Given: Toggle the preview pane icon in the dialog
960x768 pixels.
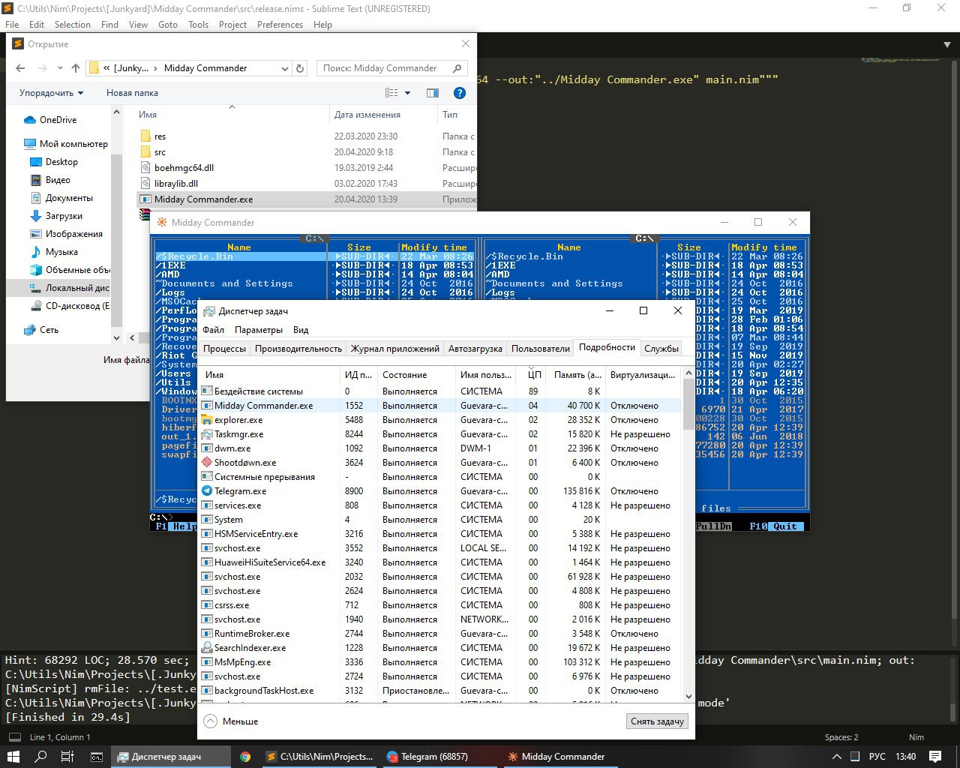Looking at the screenshot, I should point(433,93).
